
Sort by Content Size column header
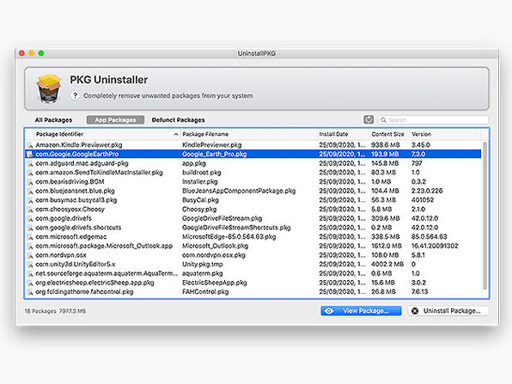(387, 134)
